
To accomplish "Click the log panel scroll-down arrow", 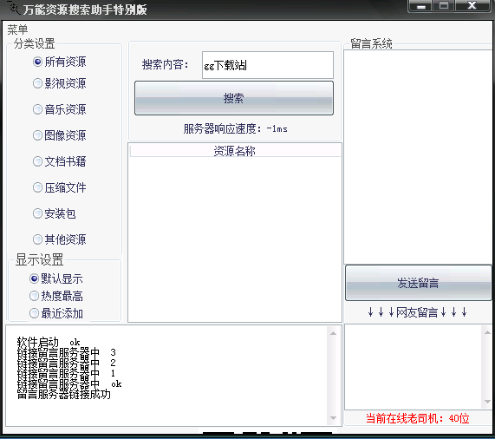I will point(334,418).
